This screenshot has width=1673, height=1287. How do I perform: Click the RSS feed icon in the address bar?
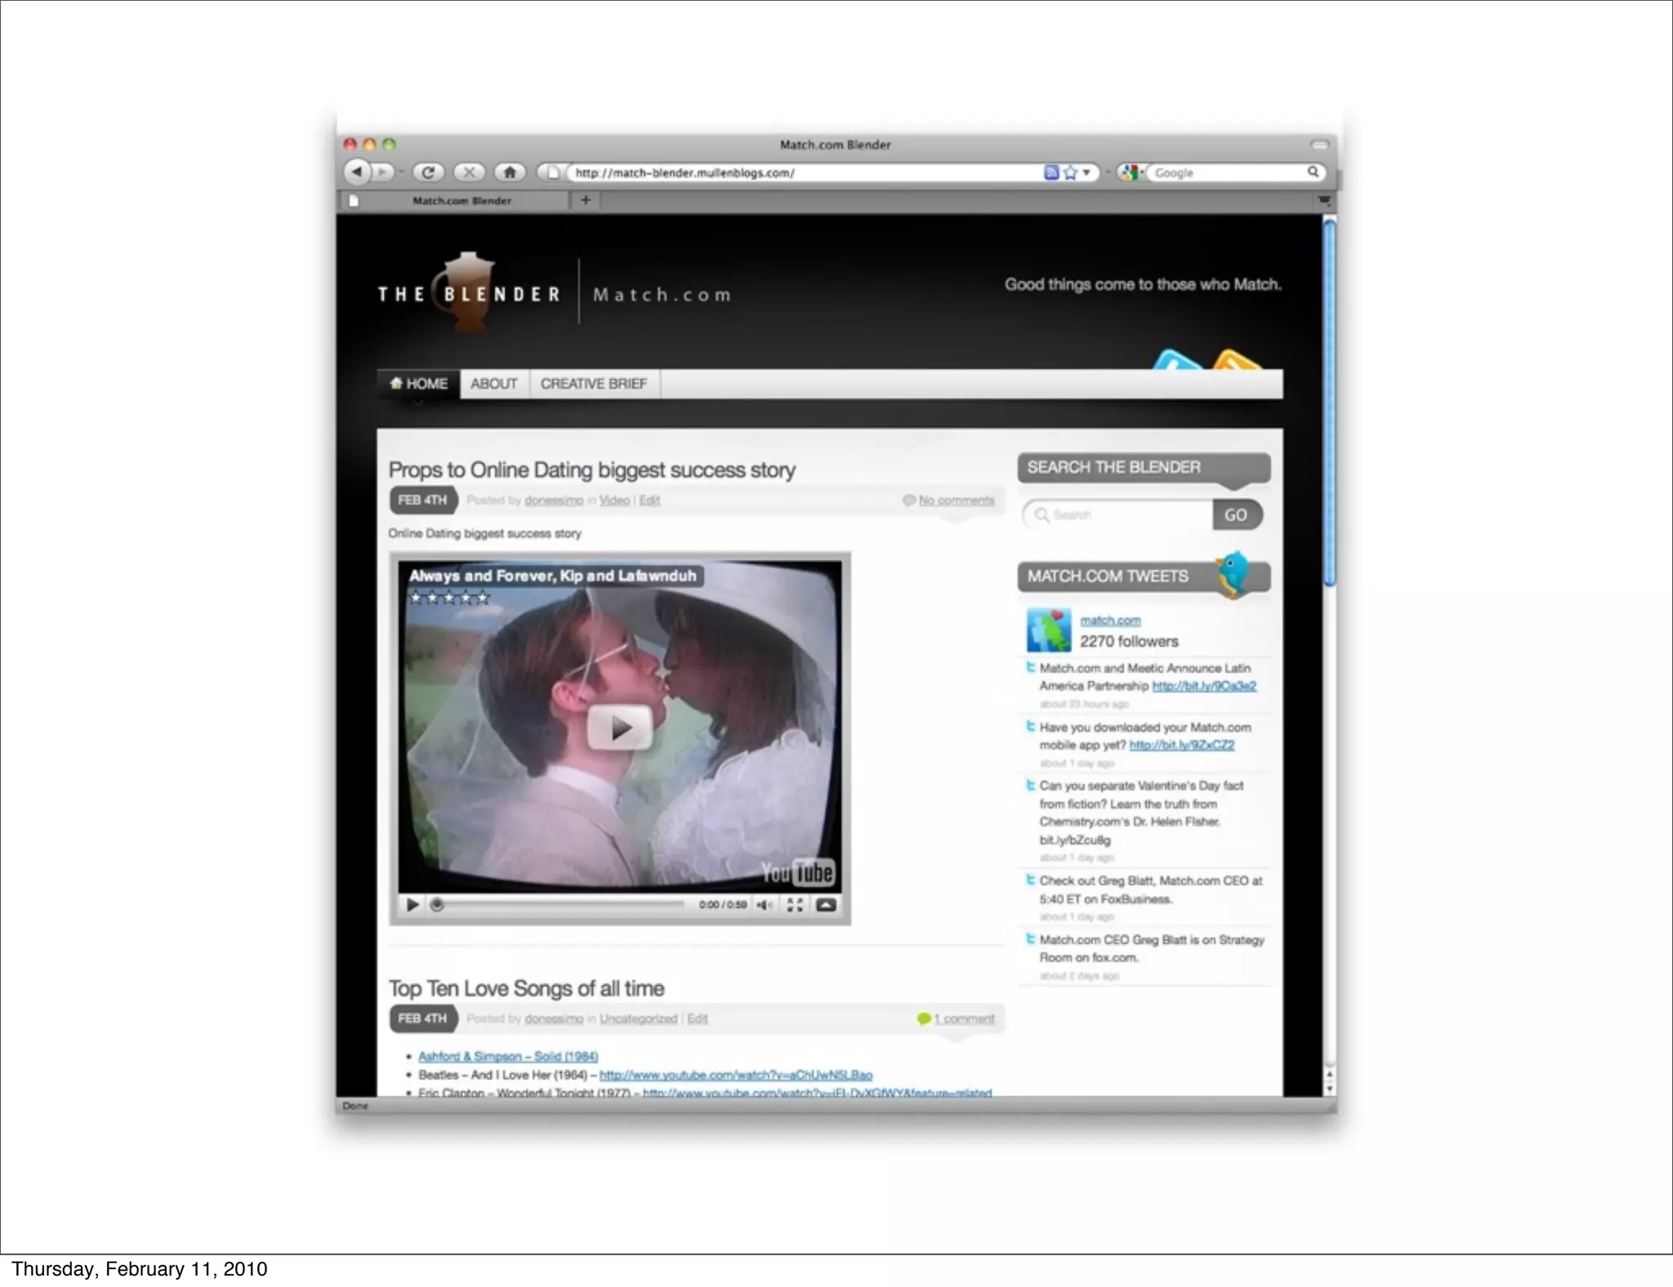(x=1051, y=172)
